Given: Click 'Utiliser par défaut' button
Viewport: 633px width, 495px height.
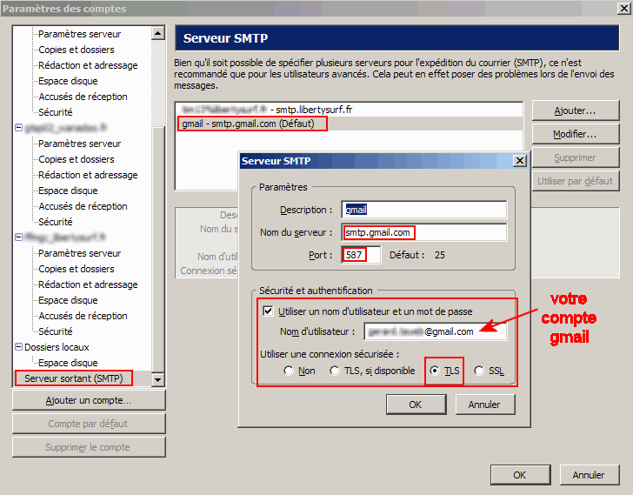Looking at the screenshot, I should [576, 181].
